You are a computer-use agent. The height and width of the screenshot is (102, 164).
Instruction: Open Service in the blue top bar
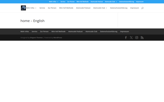tap(63, 2)
